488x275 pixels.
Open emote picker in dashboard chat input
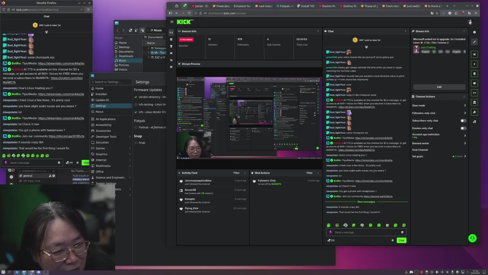(402, 232)
